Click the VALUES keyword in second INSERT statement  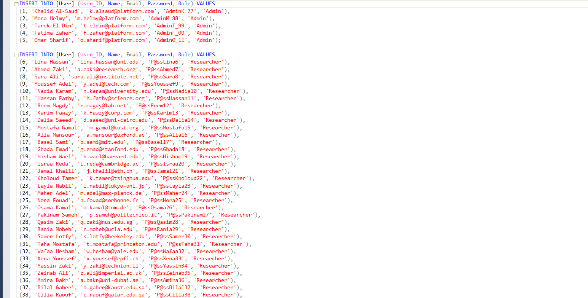tap(206, 55)
